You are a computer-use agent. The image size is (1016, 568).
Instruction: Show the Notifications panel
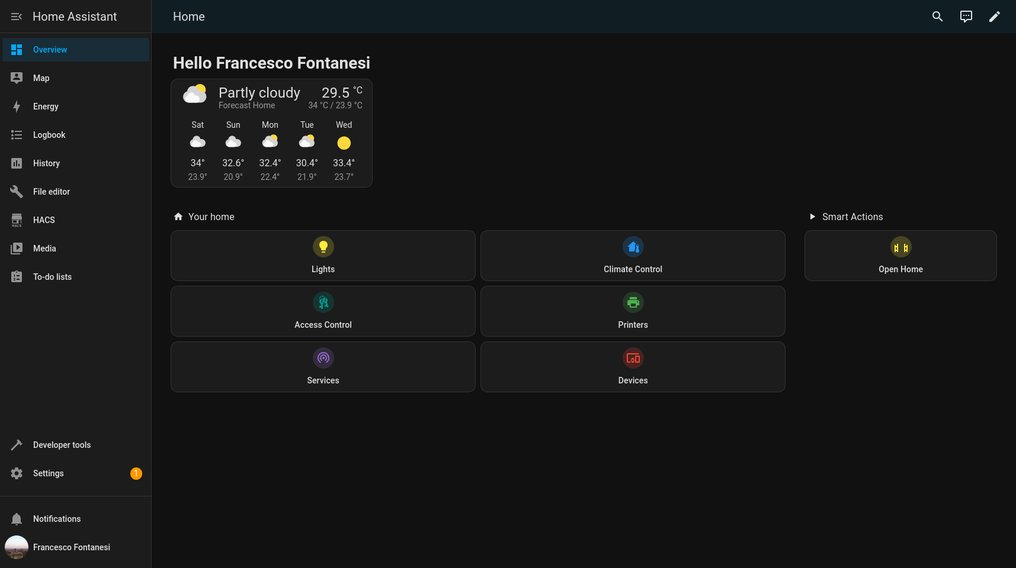tap(57, 519)
